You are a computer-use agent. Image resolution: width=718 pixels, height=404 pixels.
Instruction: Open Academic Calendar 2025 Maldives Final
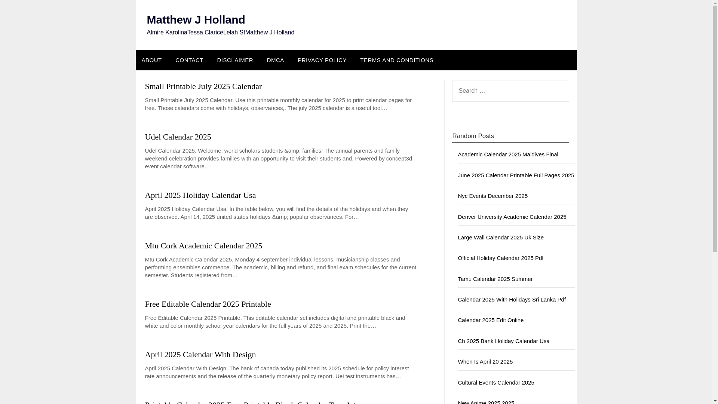508,154
